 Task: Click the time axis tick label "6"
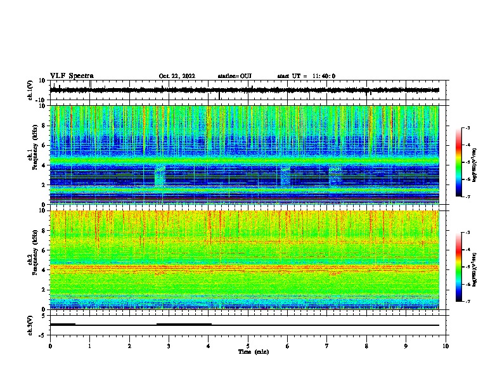(288, 346)
